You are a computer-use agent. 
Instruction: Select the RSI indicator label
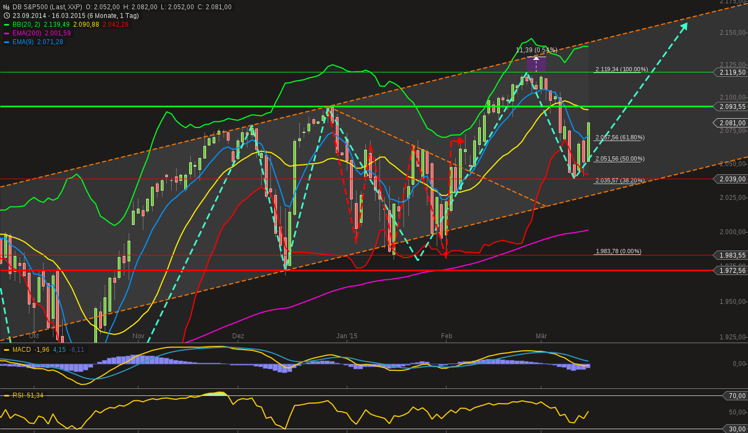pyautogui.click(x=18, y=395)
